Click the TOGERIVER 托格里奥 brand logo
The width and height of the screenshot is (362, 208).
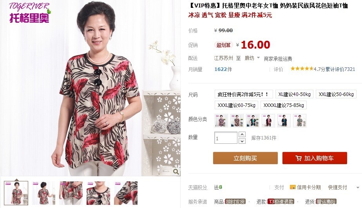(x=29, y=13)
